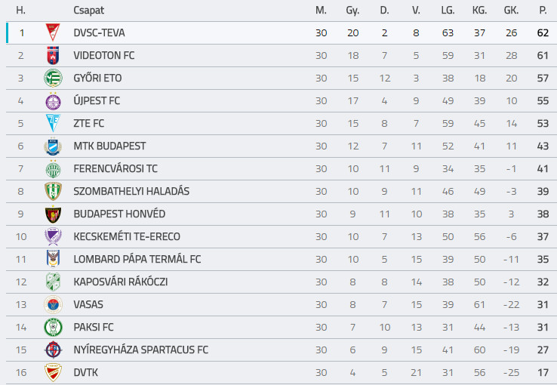
Task: Open the Kaposvári Rákóczi team link
Action: click(121, 282)
